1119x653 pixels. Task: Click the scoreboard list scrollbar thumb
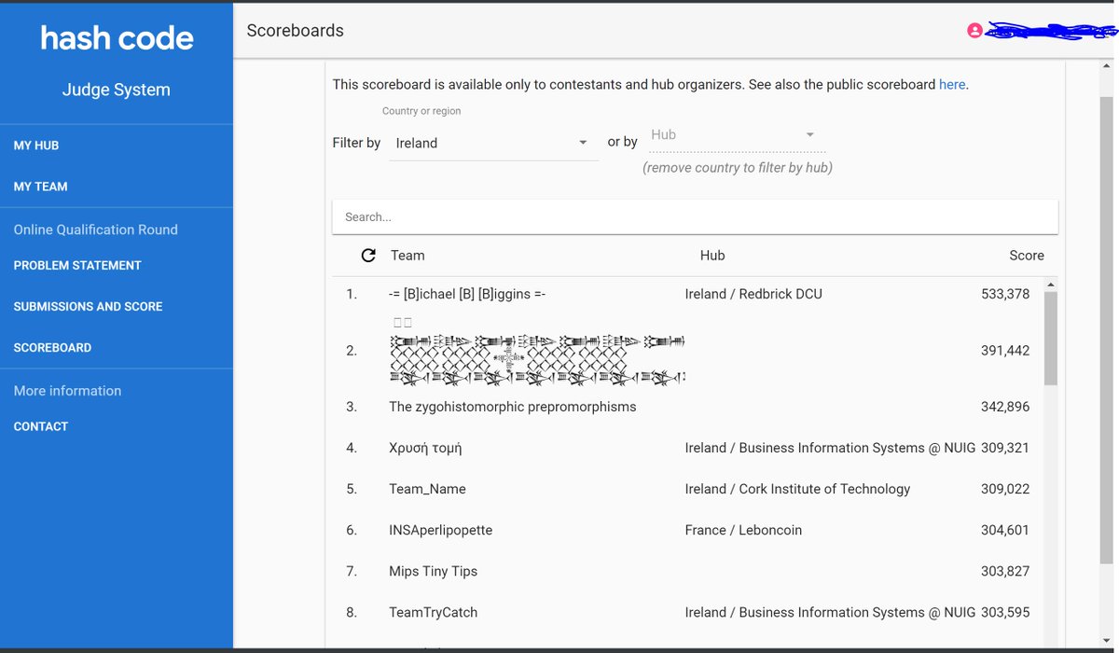click(1051, 339)
